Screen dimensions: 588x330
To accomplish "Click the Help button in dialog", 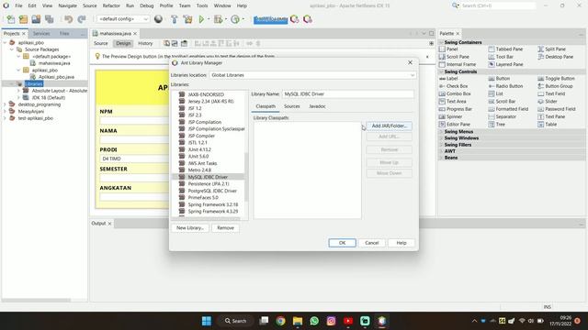I will tap(401, 243).
